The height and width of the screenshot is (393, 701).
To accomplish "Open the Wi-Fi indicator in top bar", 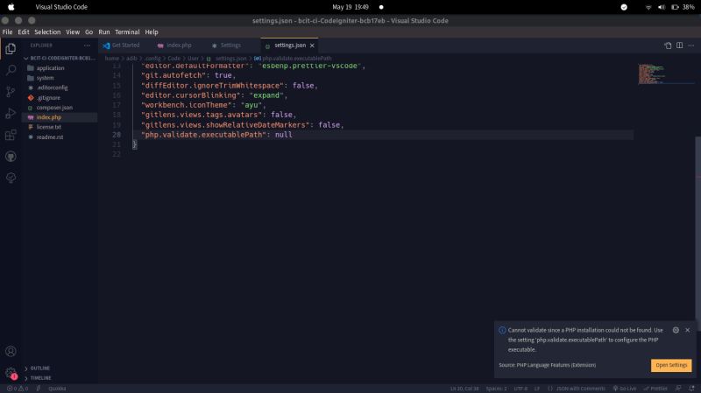I will 648,7.
